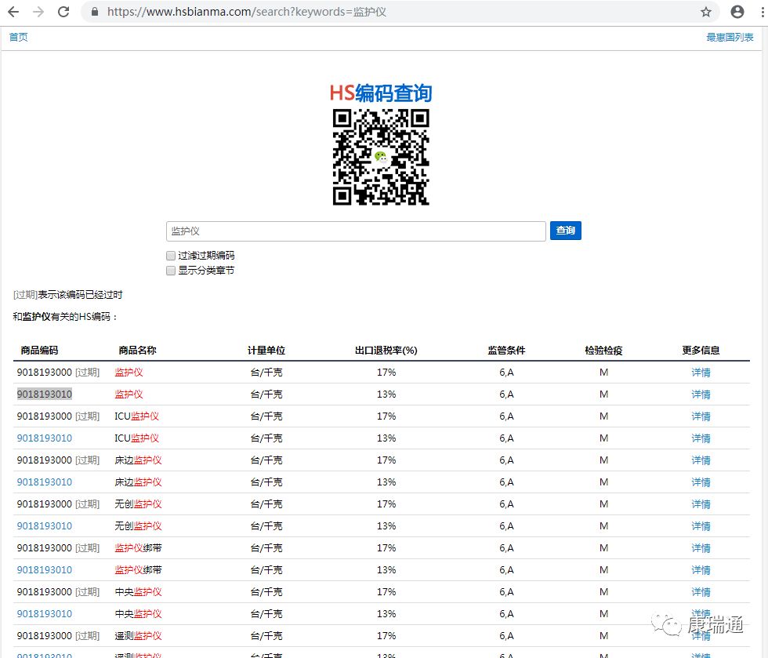Viewport: 768px width, 658px height.
Task: Open code 9018193010 in ICU监护仪 row
Action: point(45,438)
